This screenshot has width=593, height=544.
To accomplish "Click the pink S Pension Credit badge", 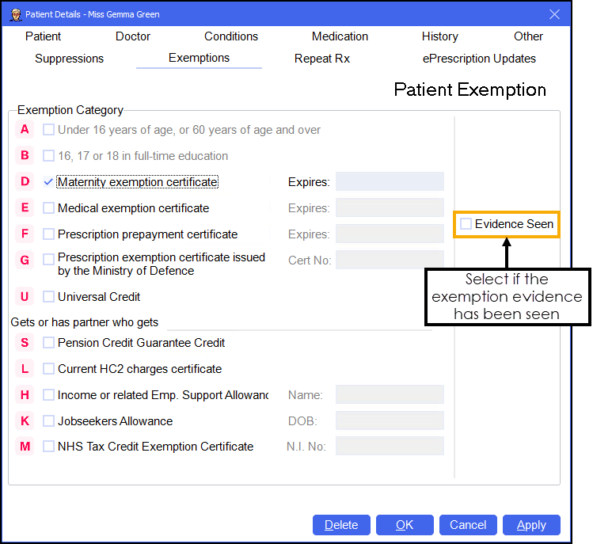I will (25, 343).
